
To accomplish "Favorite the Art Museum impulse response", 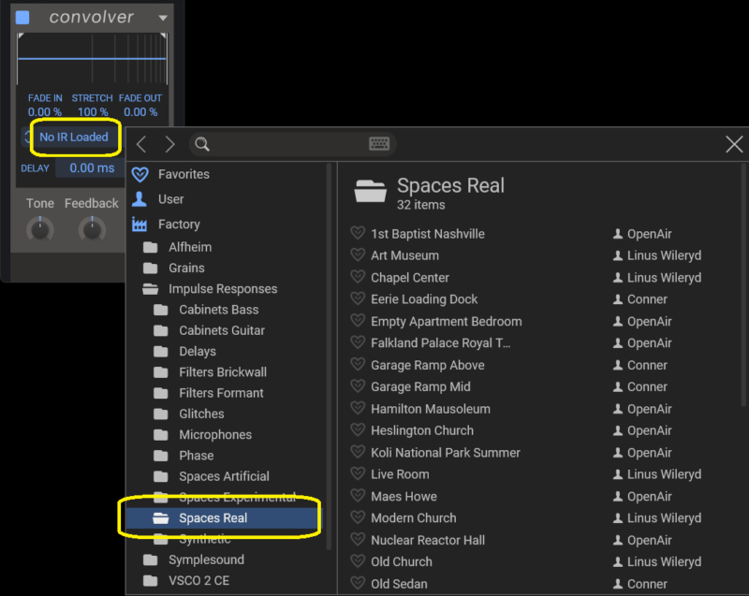I will click(358, 254).
